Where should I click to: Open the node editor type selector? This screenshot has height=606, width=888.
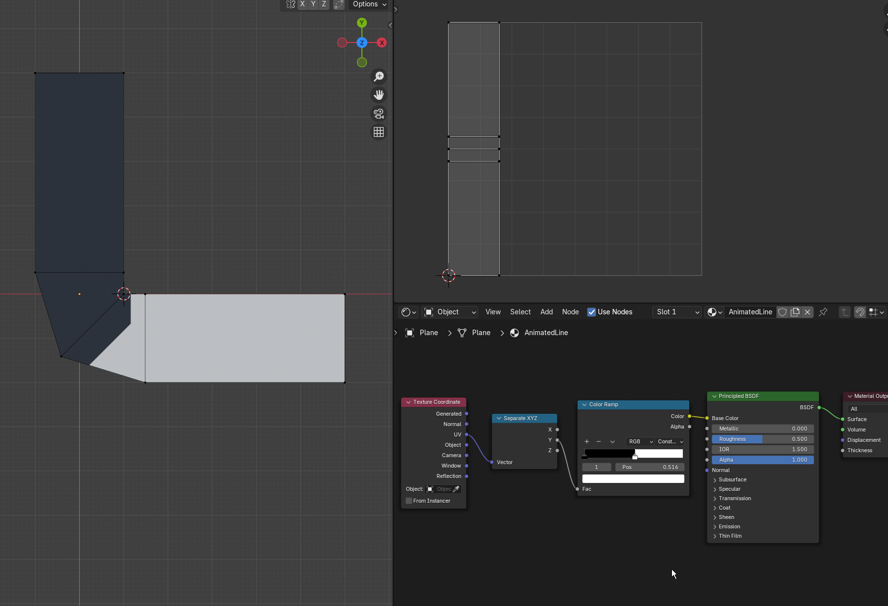pyautogui.click(x=408, y=312)
